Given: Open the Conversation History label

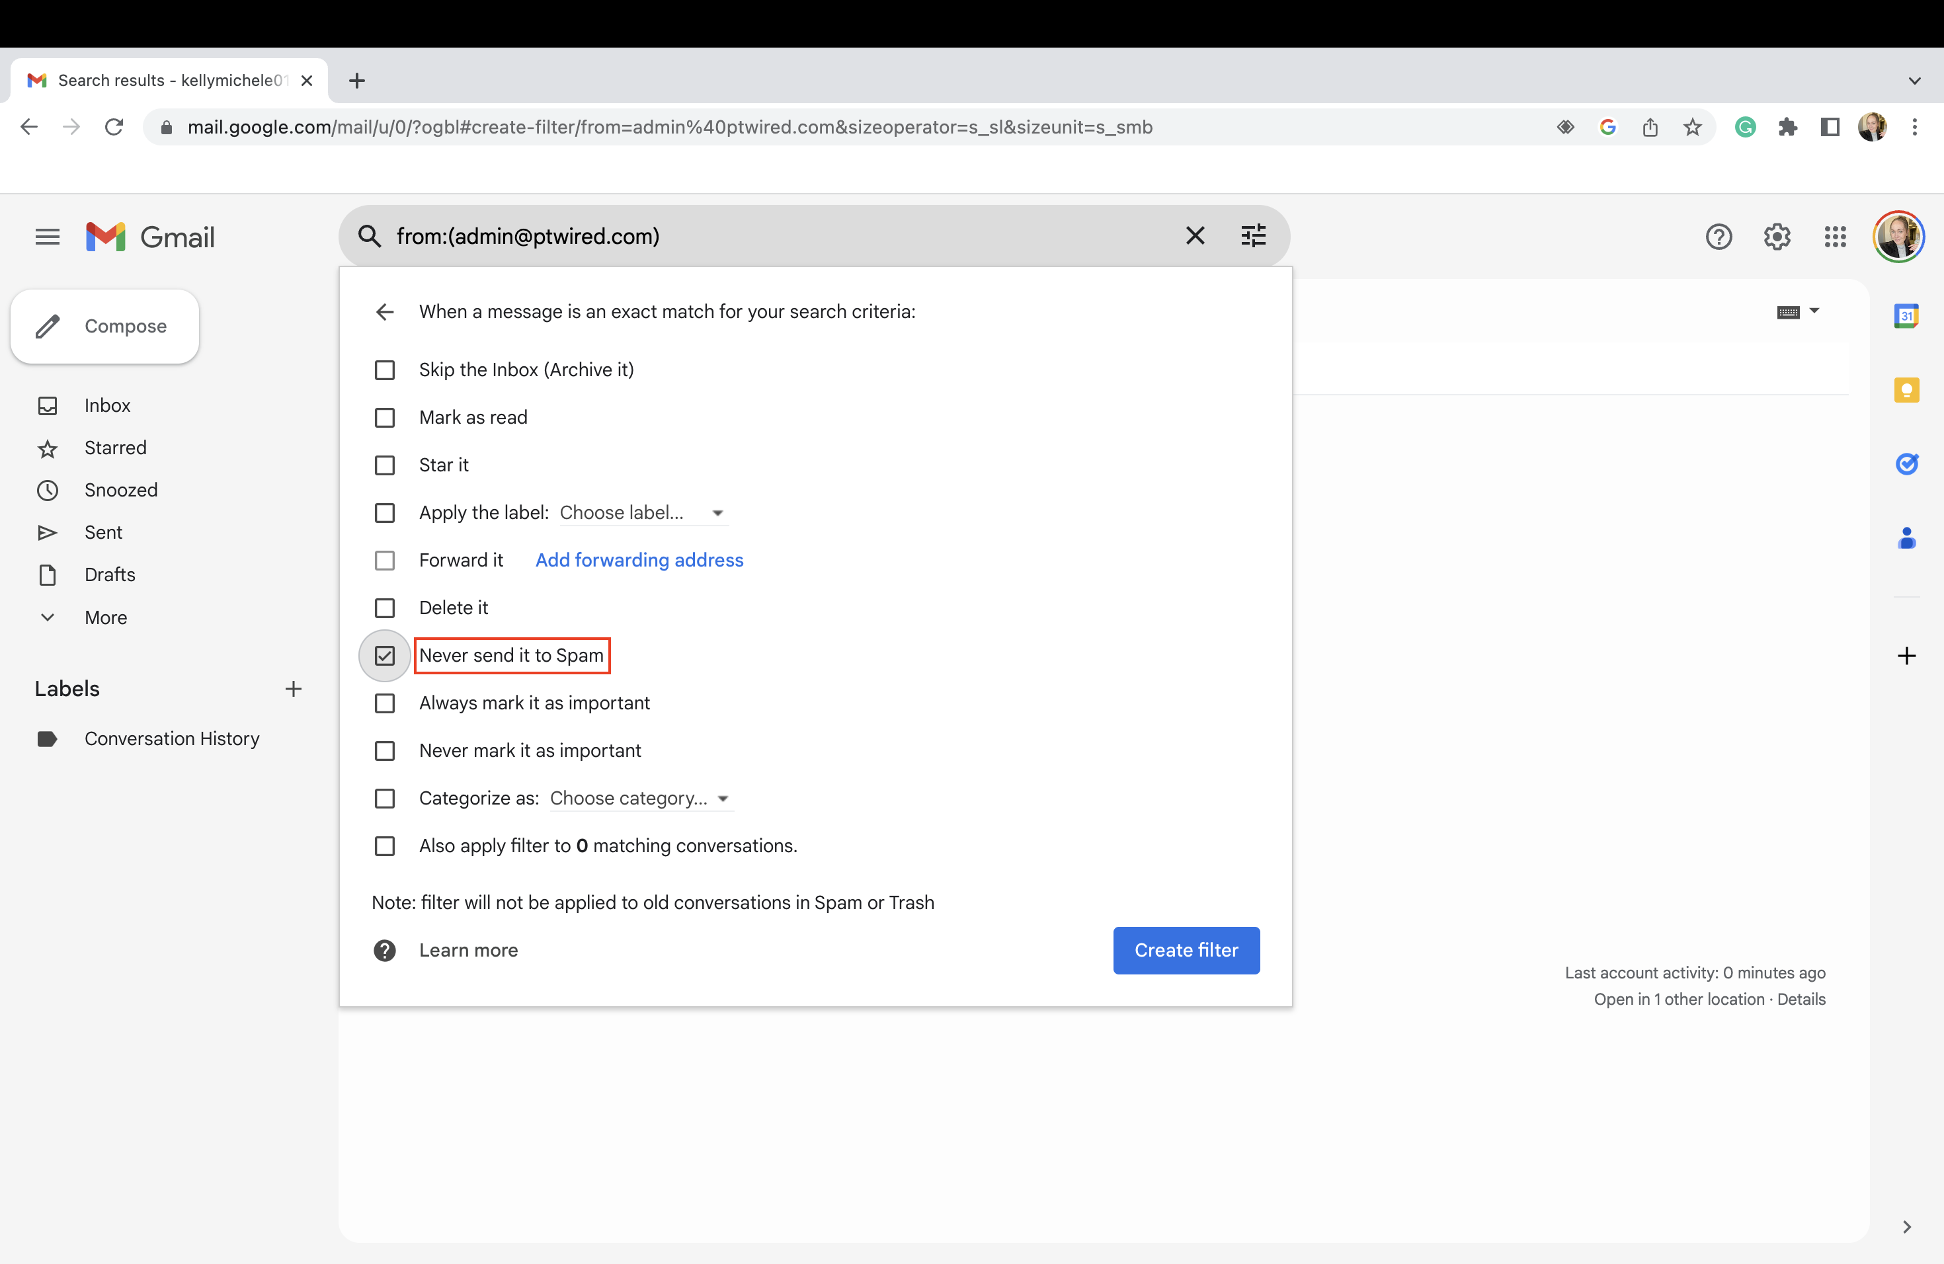Looking at the screenshot, I should [x=171, y=738].
